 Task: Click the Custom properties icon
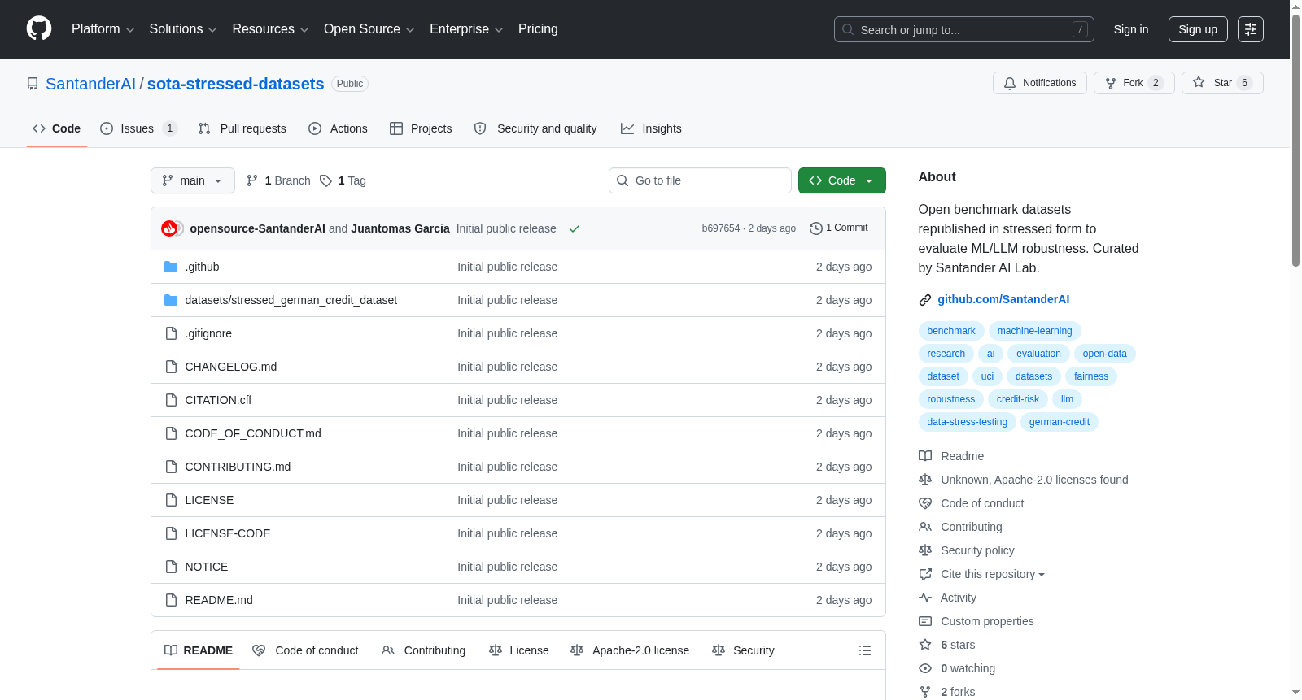point(925,621)
